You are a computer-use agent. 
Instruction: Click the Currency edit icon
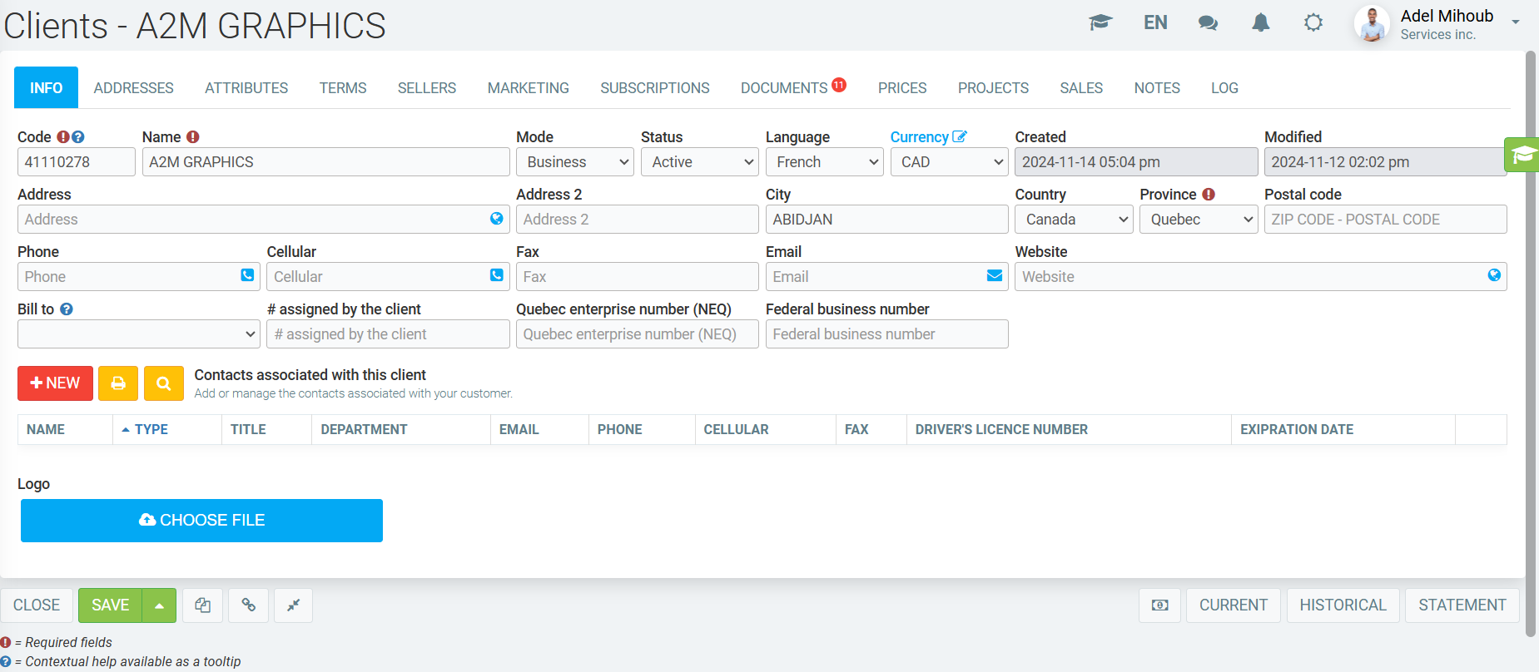pos(960,136)
